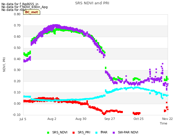Click the 0.20 y-axis tick label
The height and width of the screenshot is (138, 185).
17,81
